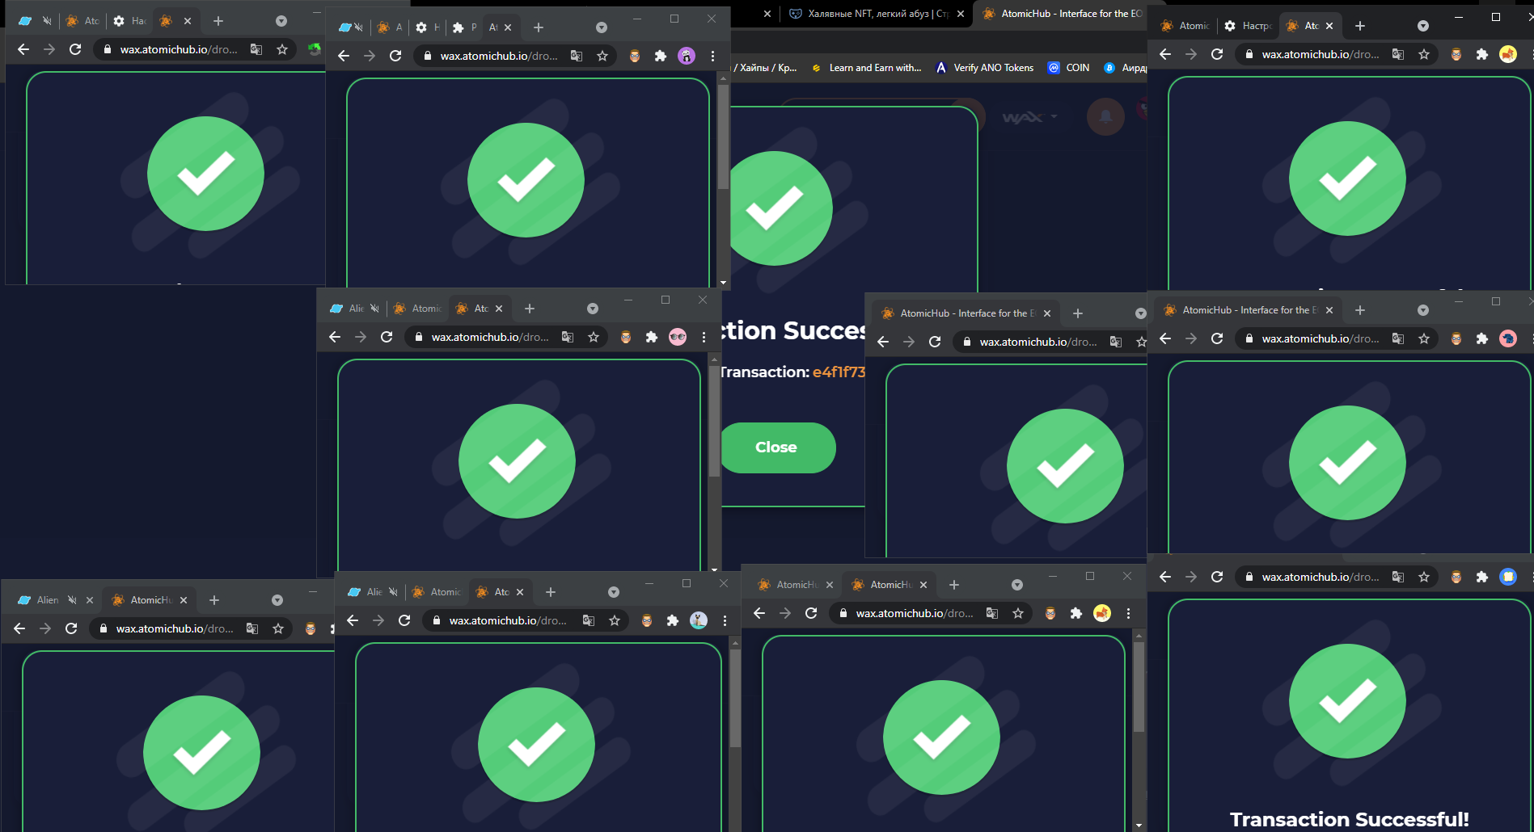Click profile avatar in bottom-center window
The width and height of the screenshot is (1534, 832).
[x=699, y=620]
